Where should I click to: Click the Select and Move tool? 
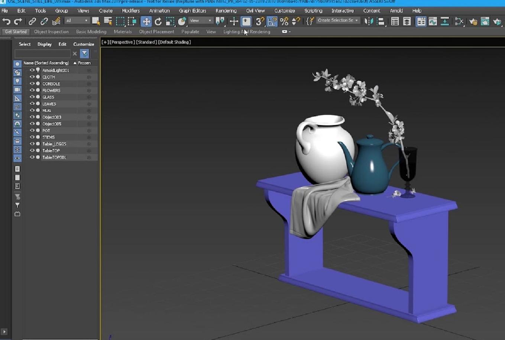pyautogui.click(x=146, y=22)
